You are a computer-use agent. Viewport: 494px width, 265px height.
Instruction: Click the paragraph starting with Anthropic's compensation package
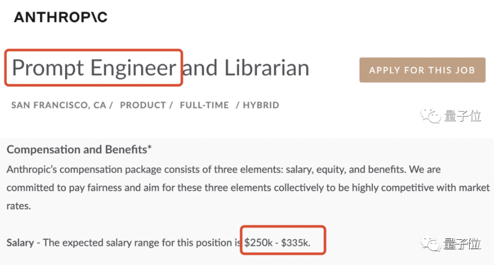click(x=248, y=188)
